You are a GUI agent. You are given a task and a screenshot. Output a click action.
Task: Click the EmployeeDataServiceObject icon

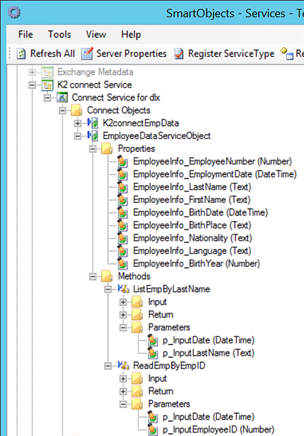click(93, 136)
